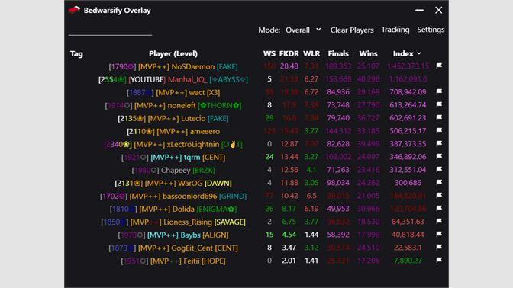Click the Bedwarsify Overlay title text
This screenshot has height=288, width=513.
point(117,11)
